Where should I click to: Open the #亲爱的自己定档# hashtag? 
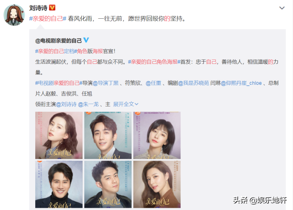pos(56,51)
